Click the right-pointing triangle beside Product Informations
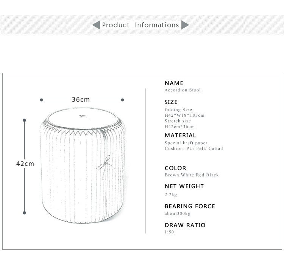The height and width of the screenshot is (261, 284). click(x=185, y=25)
